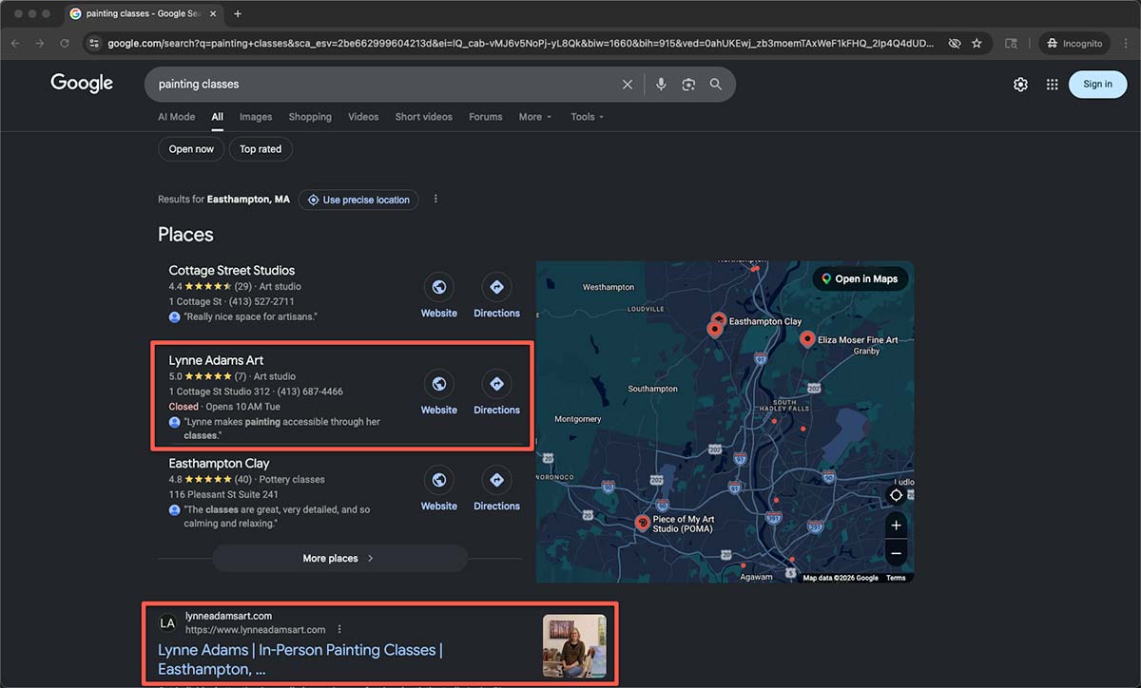Open the More search options dropdown
Image resolution: width=1141 pixels, height=688 pixels.
click(534, 116)
